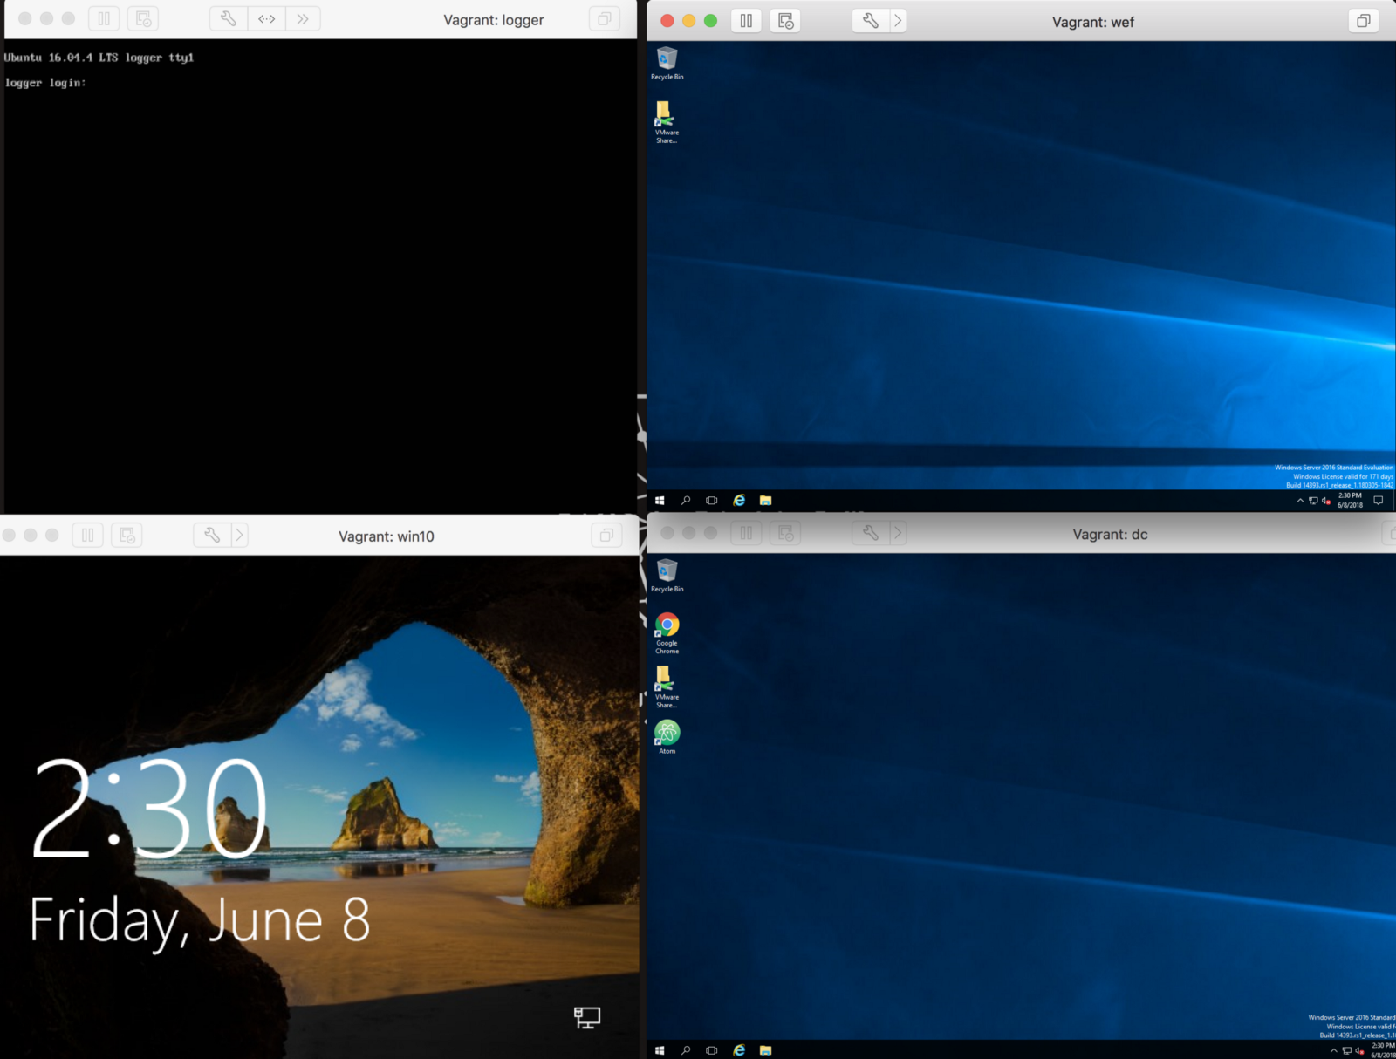Click the view mode button in wef title bar
Screen dimensions: 1396x1059
pyautogui.click(x=1363, y=21)
